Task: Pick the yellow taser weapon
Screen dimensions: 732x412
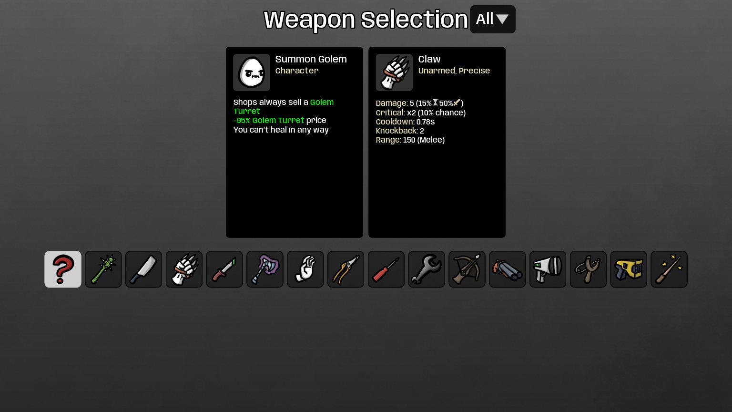Action: 629,269
